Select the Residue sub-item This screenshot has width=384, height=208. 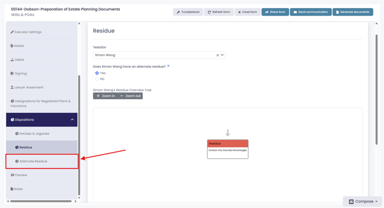(x=42, y=147)
